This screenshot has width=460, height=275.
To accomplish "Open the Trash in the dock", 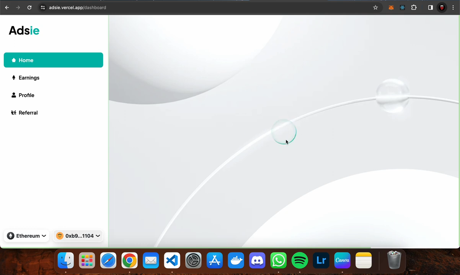I will [394, 260].
